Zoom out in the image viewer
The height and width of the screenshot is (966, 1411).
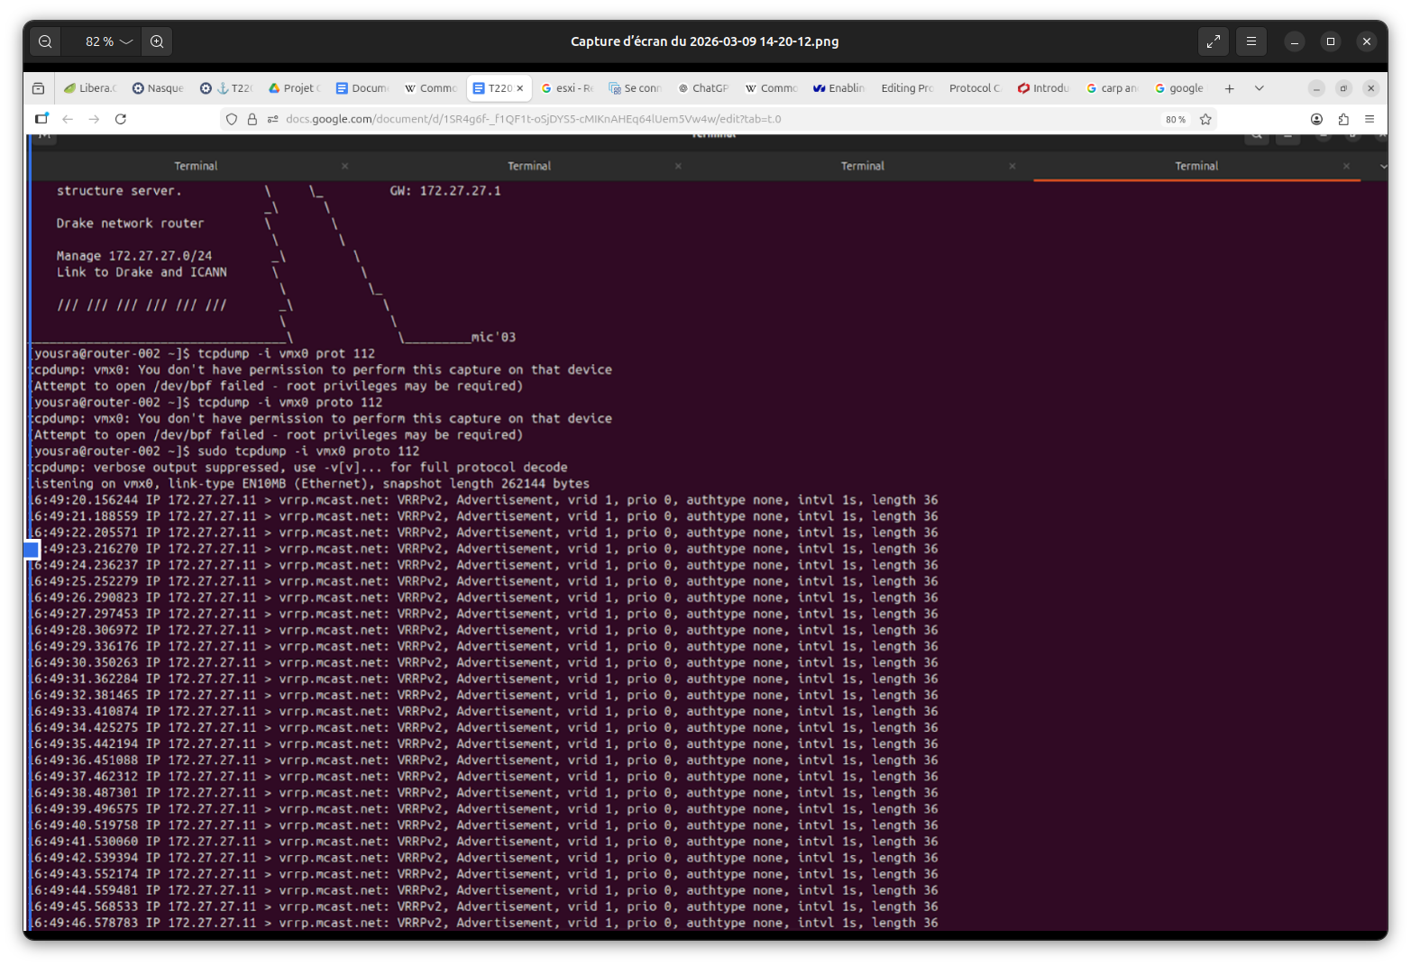click(x=45, y=41)
